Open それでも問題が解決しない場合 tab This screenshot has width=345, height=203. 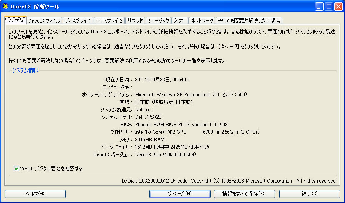pos(249,21)
